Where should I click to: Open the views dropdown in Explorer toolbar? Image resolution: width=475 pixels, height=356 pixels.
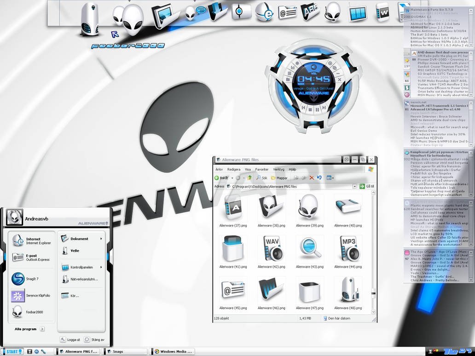click(330, 178)
